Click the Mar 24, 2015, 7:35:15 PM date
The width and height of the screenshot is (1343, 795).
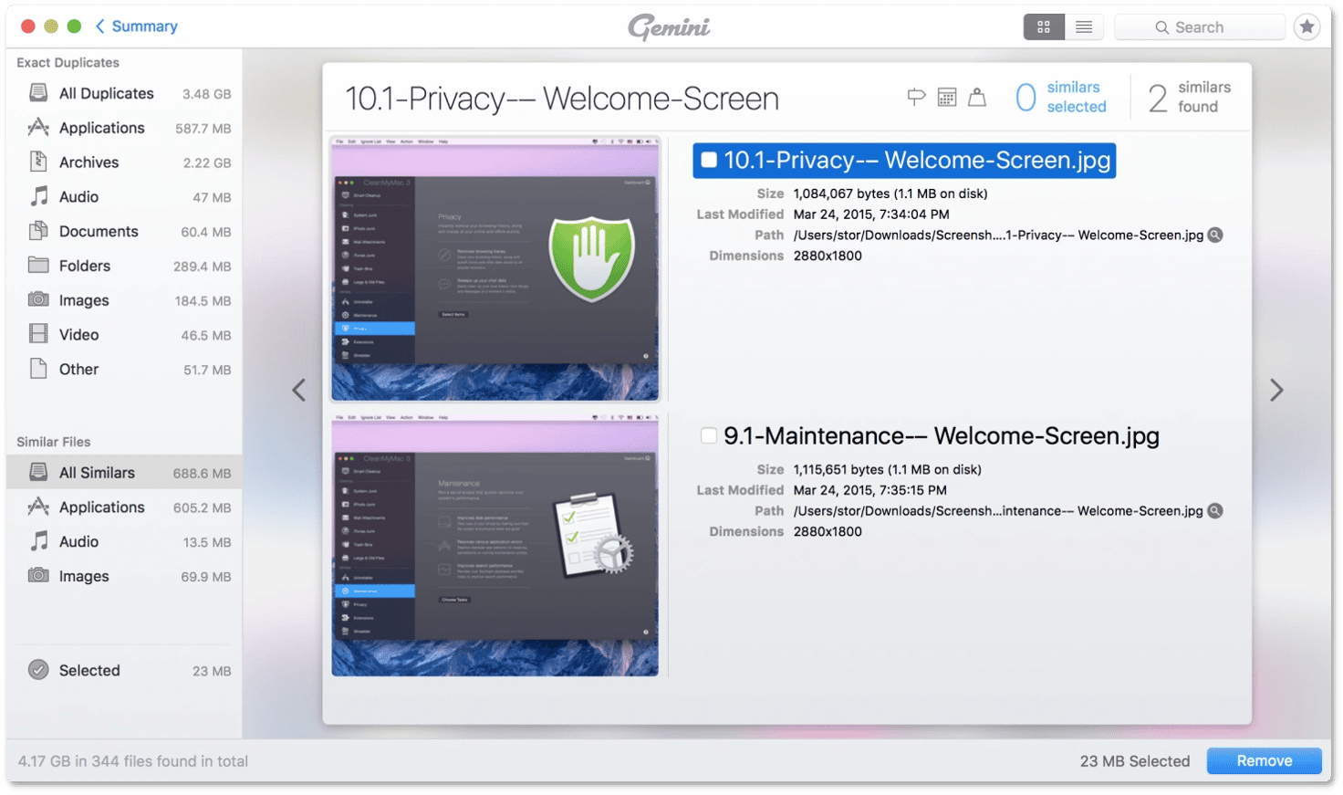click(x=870, y=490)
